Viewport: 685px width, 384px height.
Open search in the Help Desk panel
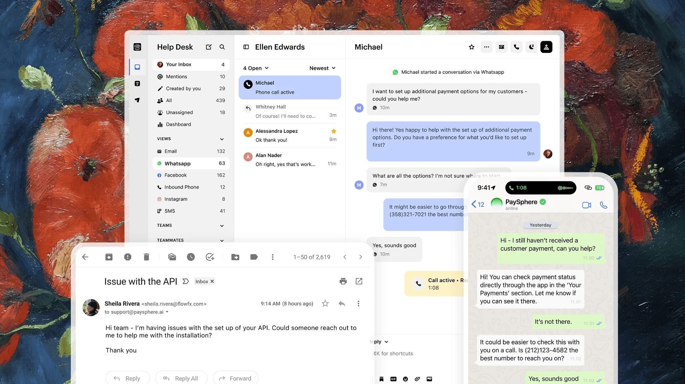click(x=222, y=47)
